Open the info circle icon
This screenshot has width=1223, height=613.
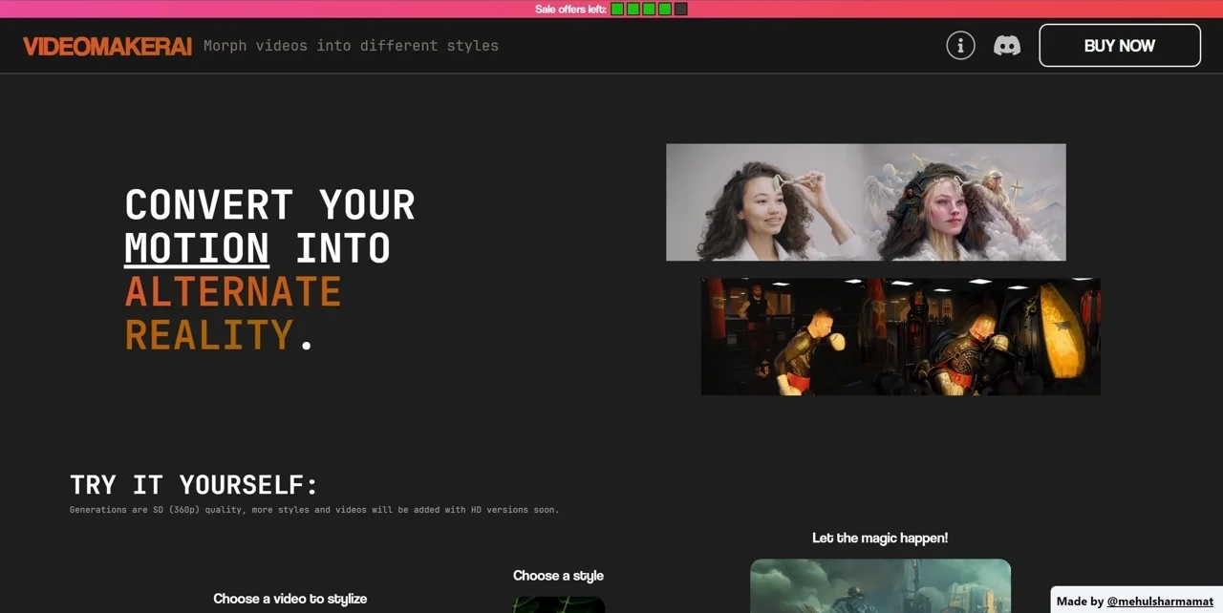(x=960, y=45)
